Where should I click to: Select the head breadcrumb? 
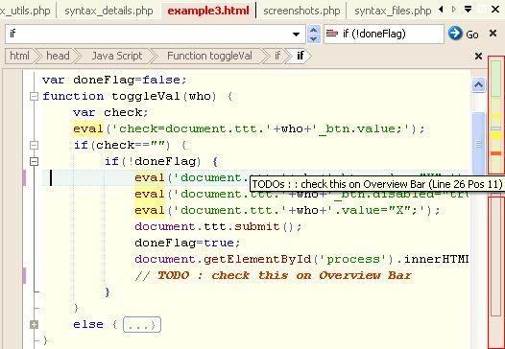coord(58,56)
